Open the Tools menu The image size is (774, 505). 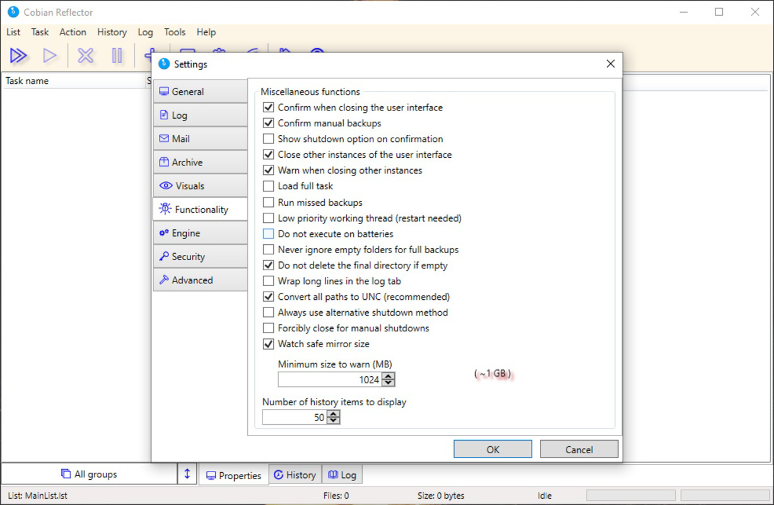[175, 32]
